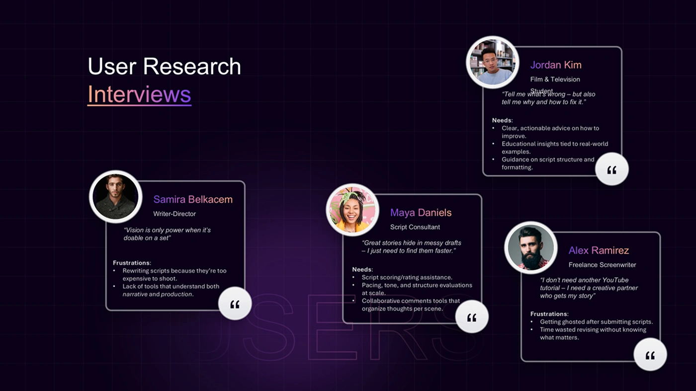Click the "Freelance Screenwriter" role label
696x391 pixels.
[602, 265]
